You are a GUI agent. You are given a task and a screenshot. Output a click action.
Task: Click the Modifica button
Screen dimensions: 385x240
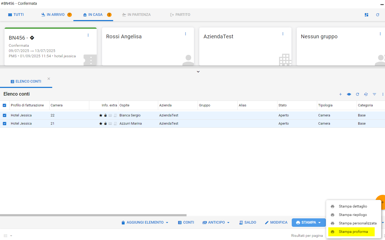click(276, 223)
